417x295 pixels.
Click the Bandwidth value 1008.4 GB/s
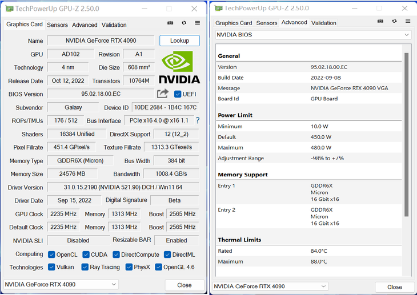[171, 174]
